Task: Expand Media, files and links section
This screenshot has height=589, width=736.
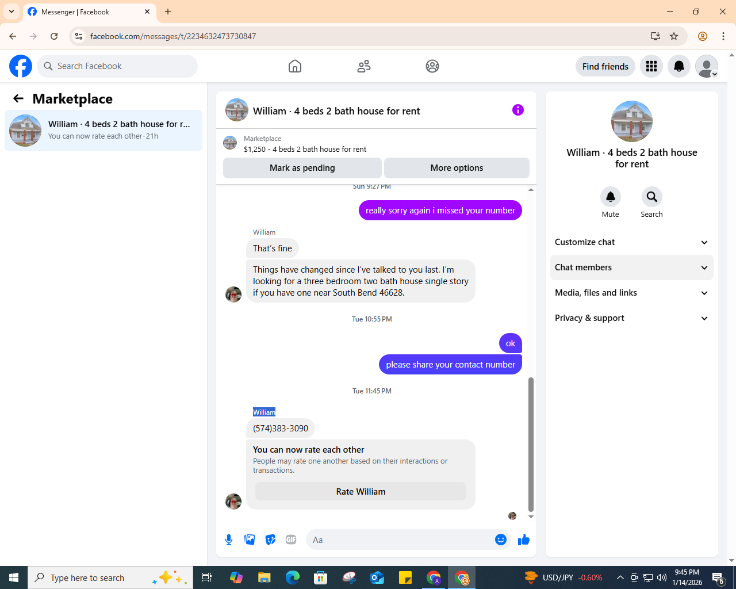Action: click(632, 293)
